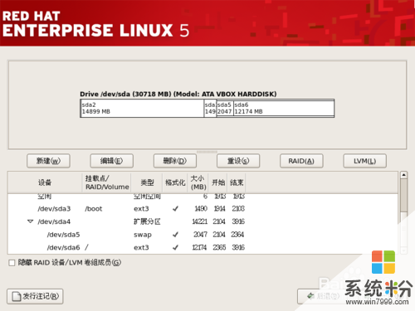Click the 1490 size value for /dev/sda3
415x311 pixels.
tap(201, 209)
